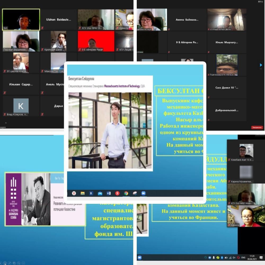Open File Explorer in the center taskbar
Screen dimensions: 265x265
[82, 193]
